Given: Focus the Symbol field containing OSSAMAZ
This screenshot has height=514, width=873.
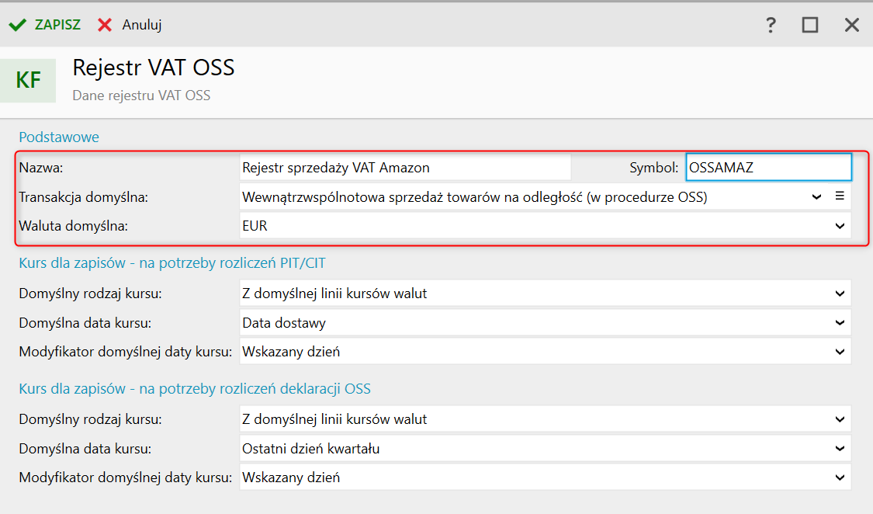Looking at the screenshot, I should click(x=768, y=167).
